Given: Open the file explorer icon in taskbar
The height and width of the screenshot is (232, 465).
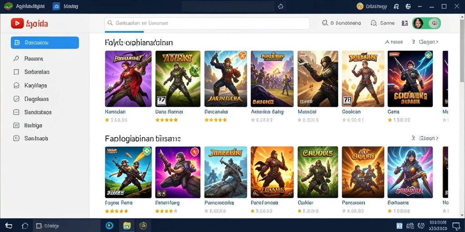Looking at the screenshot, I should click(127, 226).
